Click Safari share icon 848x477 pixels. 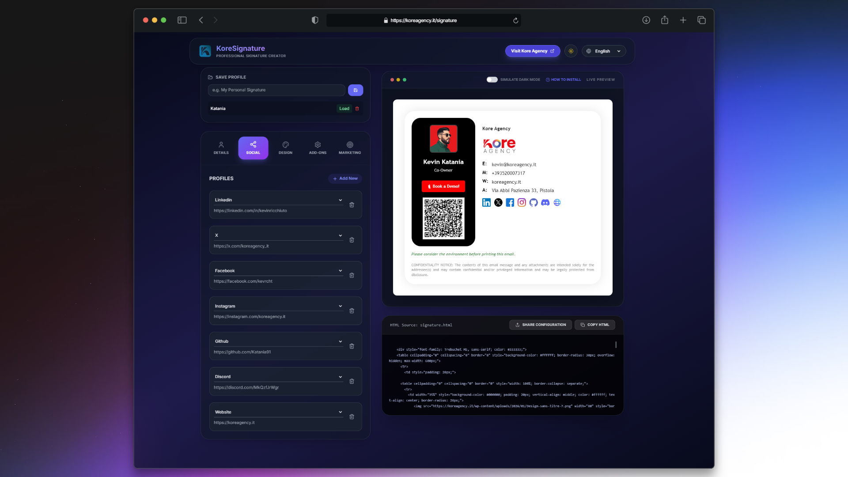(664, 20)
